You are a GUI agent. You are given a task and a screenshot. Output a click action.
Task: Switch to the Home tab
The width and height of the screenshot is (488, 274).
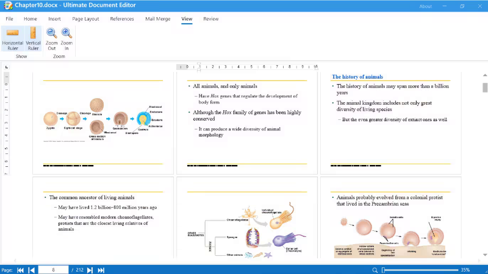tap(30, 19)
